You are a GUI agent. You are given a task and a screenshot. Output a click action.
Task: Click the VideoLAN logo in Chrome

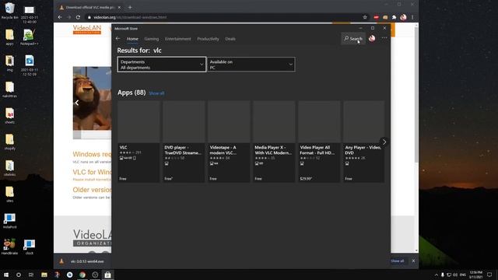point(87,30)
